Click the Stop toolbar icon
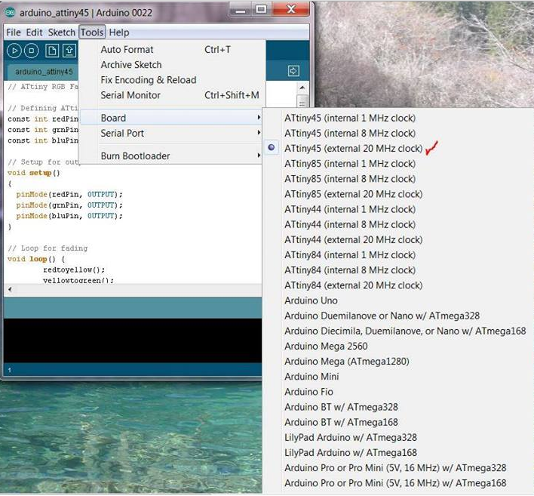This screenshot has width=534, height=496. 32,51
